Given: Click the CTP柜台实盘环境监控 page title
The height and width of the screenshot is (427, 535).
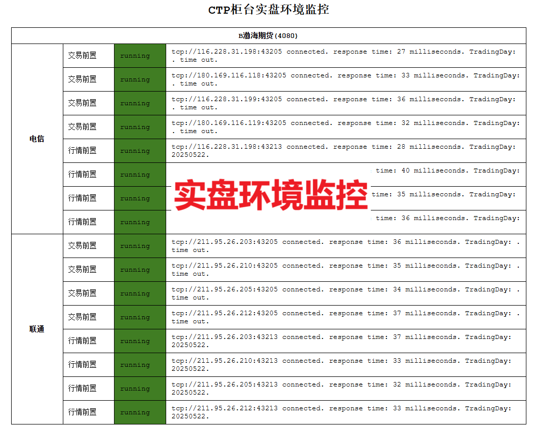Looking at the screenshot, I should point(269,10).
